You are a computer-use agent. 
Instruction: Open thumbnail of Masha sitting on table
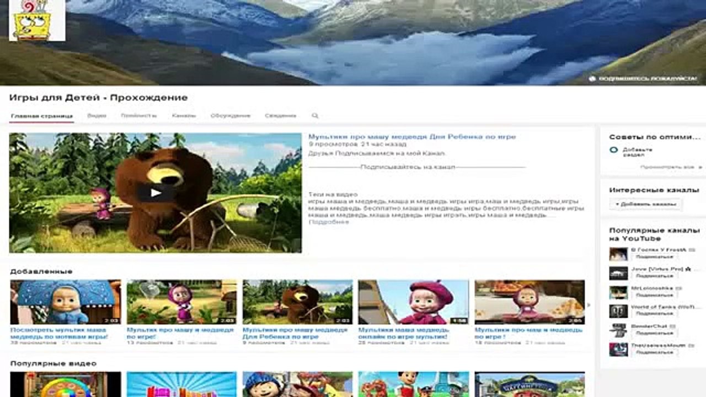pyautogui.click(x=529, y=302)
